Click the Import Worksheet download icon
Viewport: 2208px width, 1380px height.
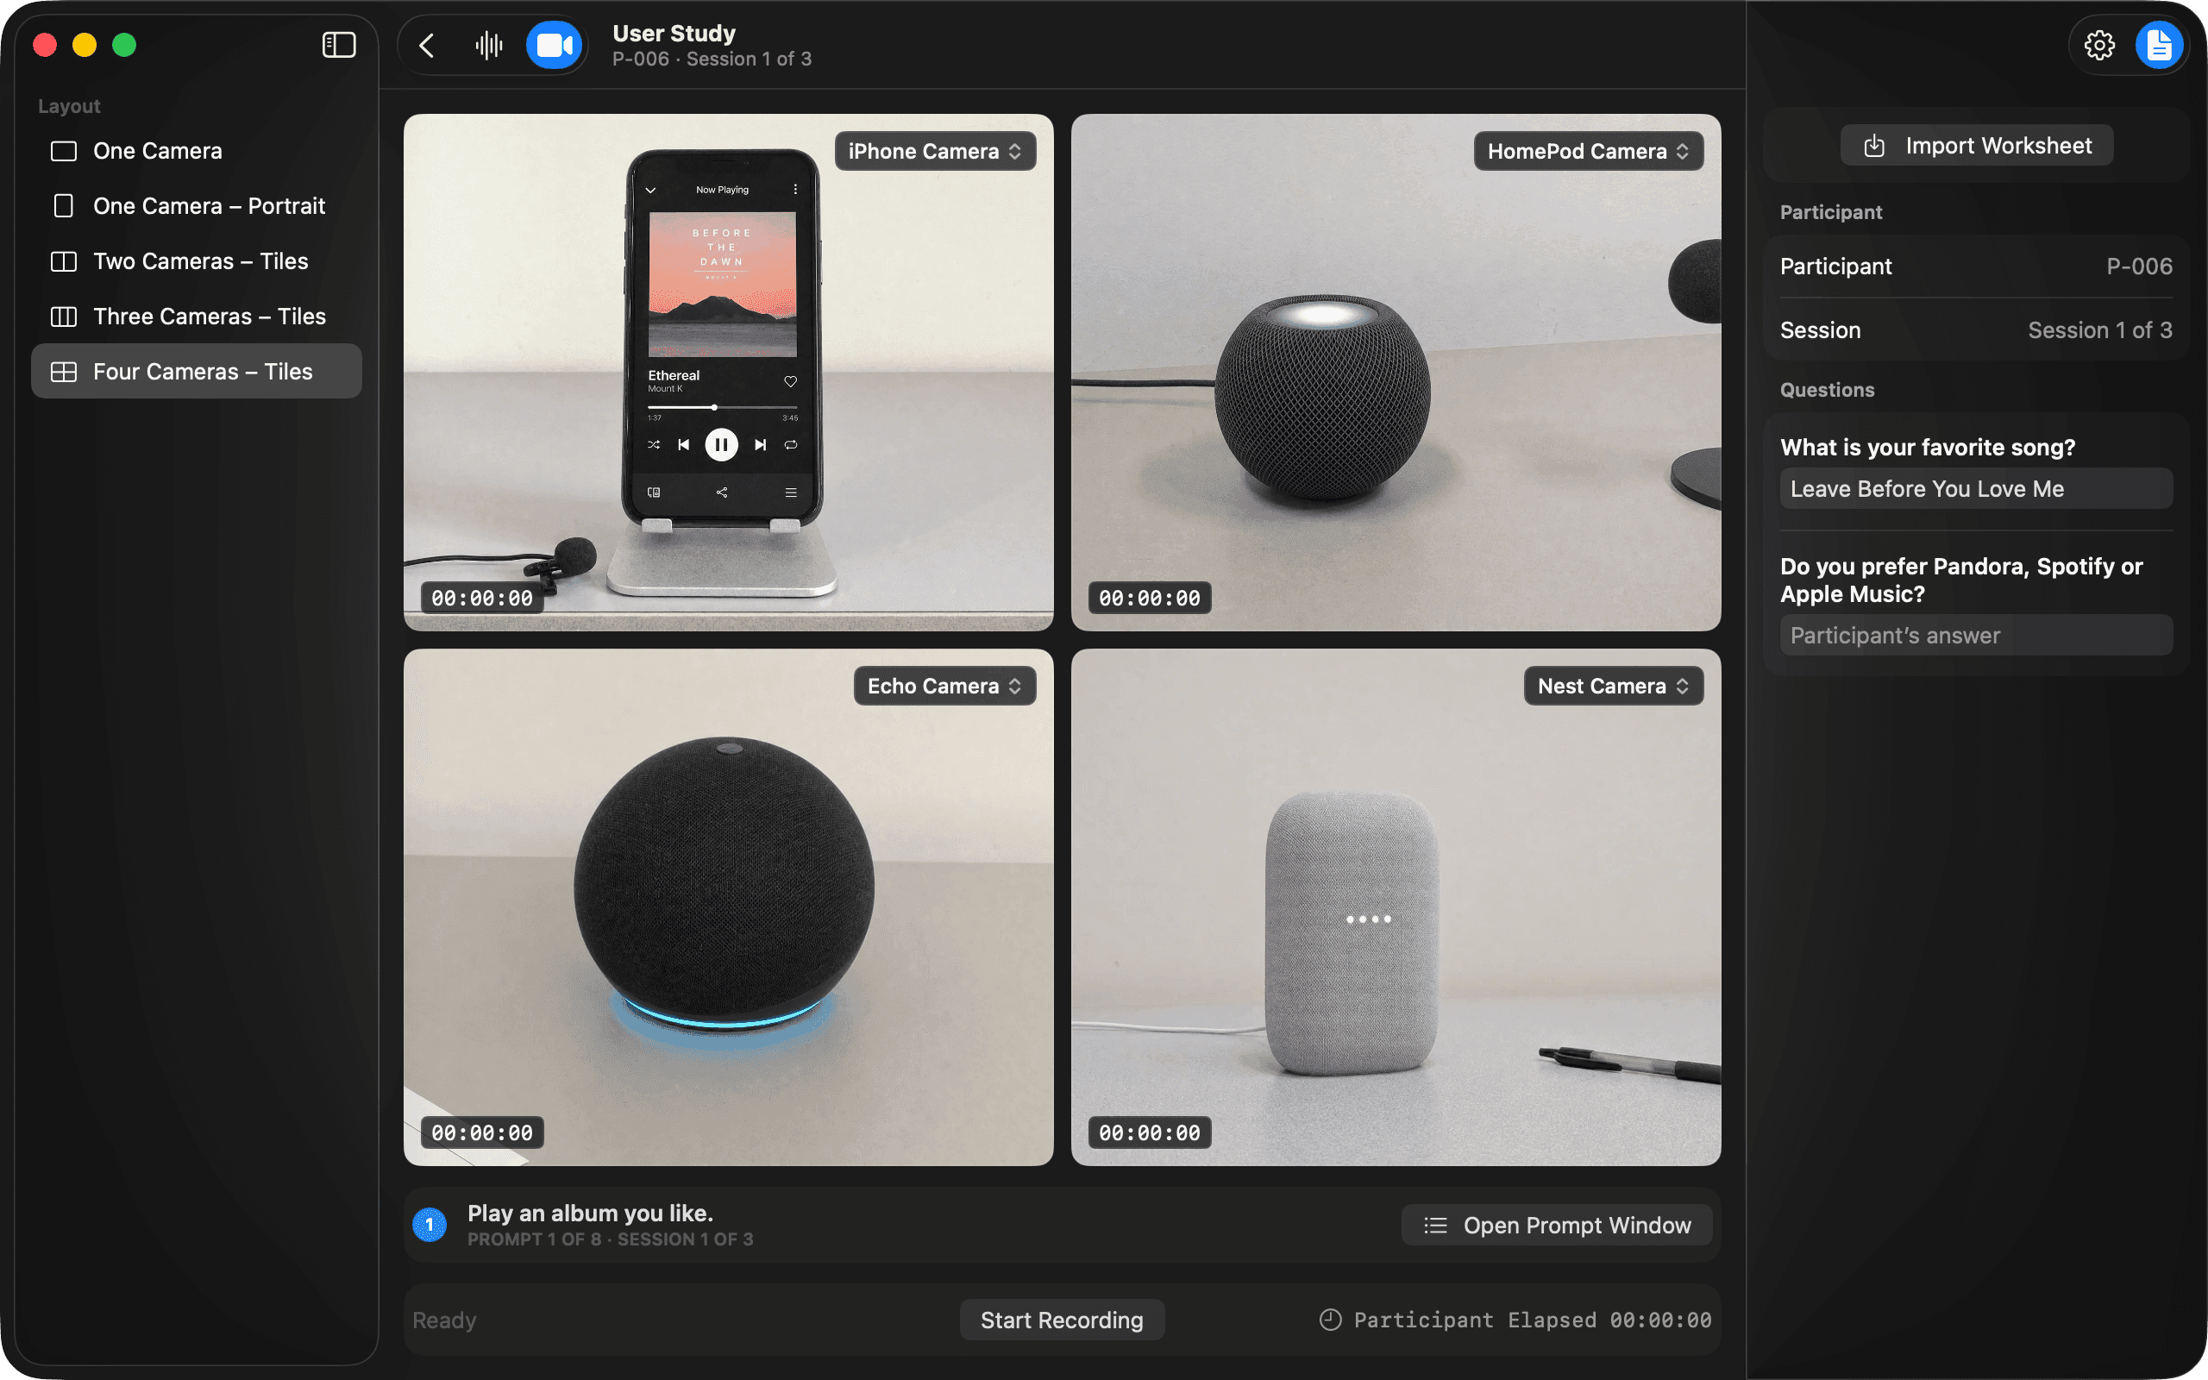(1874, 146)
